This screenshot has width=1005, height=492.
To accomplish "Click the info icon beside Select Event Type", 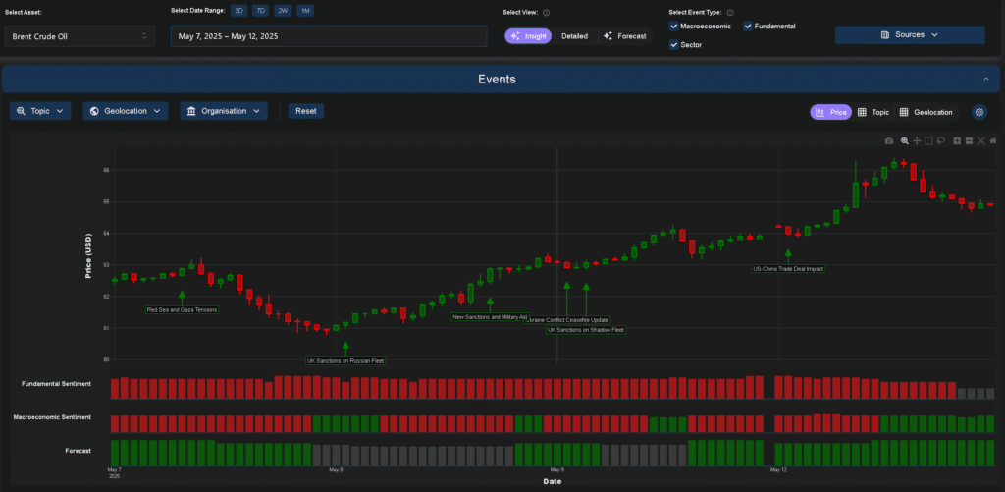I will (x=730, y=12).
